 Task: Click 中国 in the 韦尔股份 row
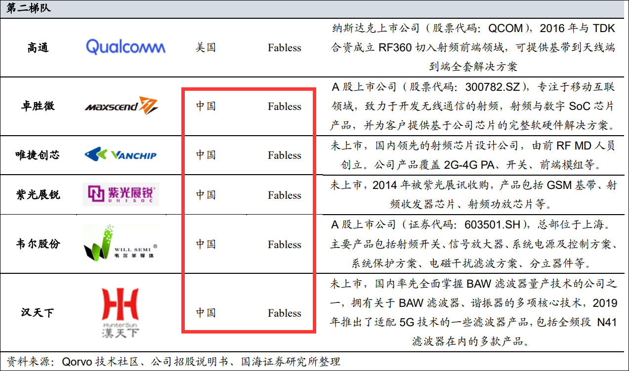tap(206, 244)
